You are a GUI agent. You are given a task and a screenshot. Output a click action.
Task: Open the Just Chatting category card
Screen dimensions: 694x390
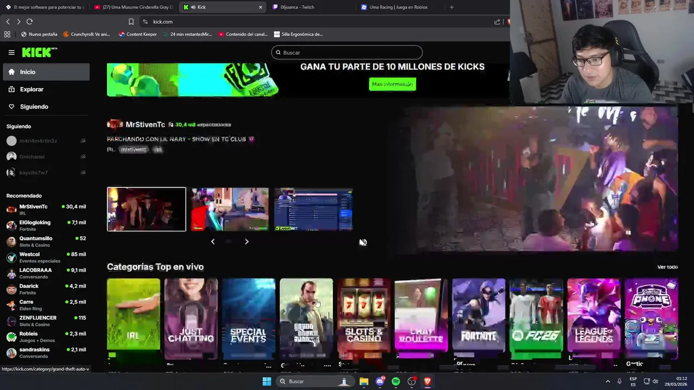click(191, 318)
